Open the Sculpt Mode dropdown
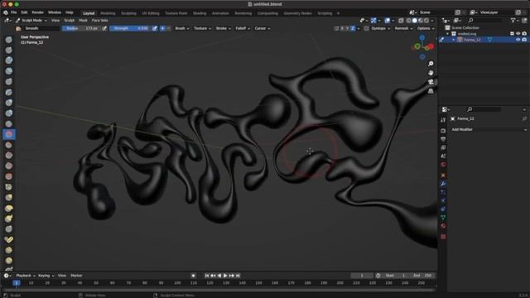This screenshot has width=530, height=298. [x=31, y=21]
